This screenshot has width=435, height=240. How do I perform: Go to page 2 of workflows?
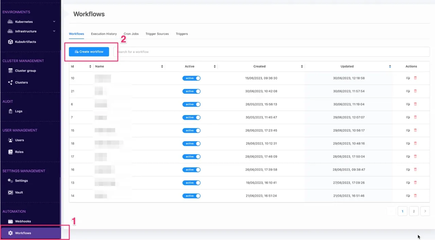point(414,211)
